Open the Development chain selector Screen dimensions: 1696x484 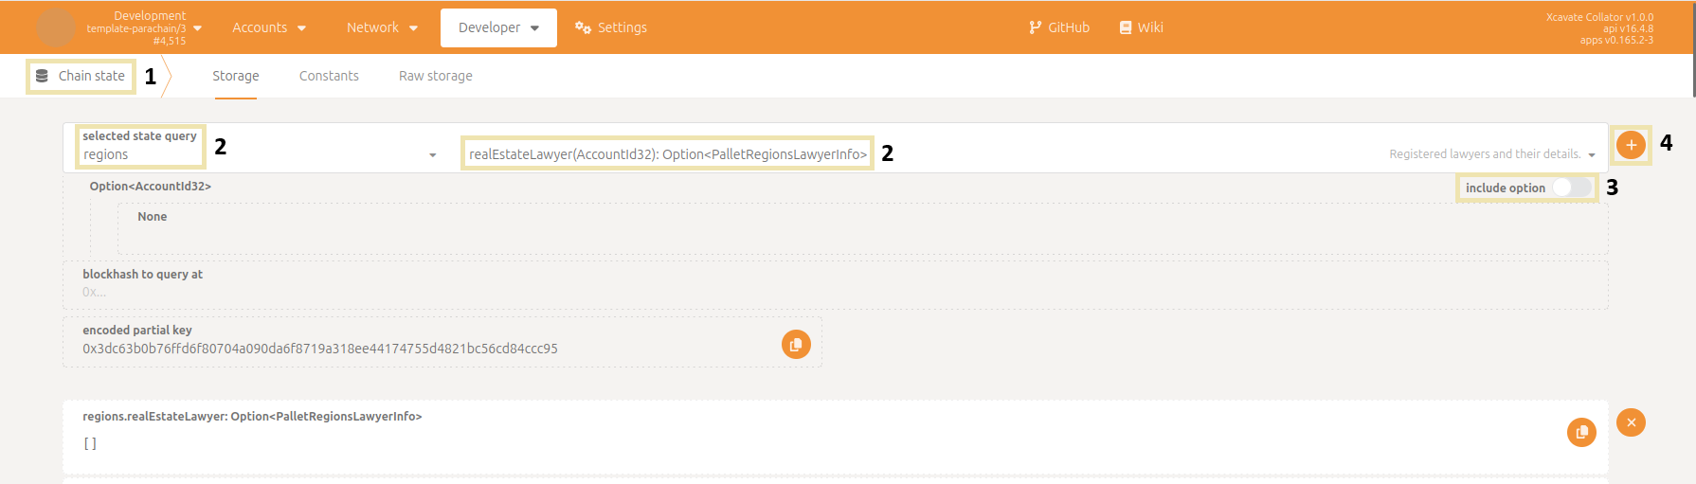coord(142,27)
